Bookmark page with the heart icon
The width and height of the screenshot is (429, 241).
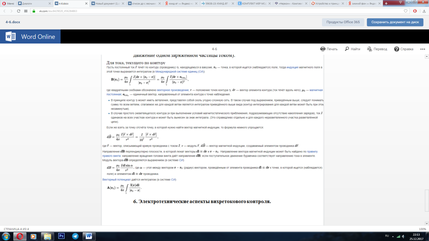(406, 11)
